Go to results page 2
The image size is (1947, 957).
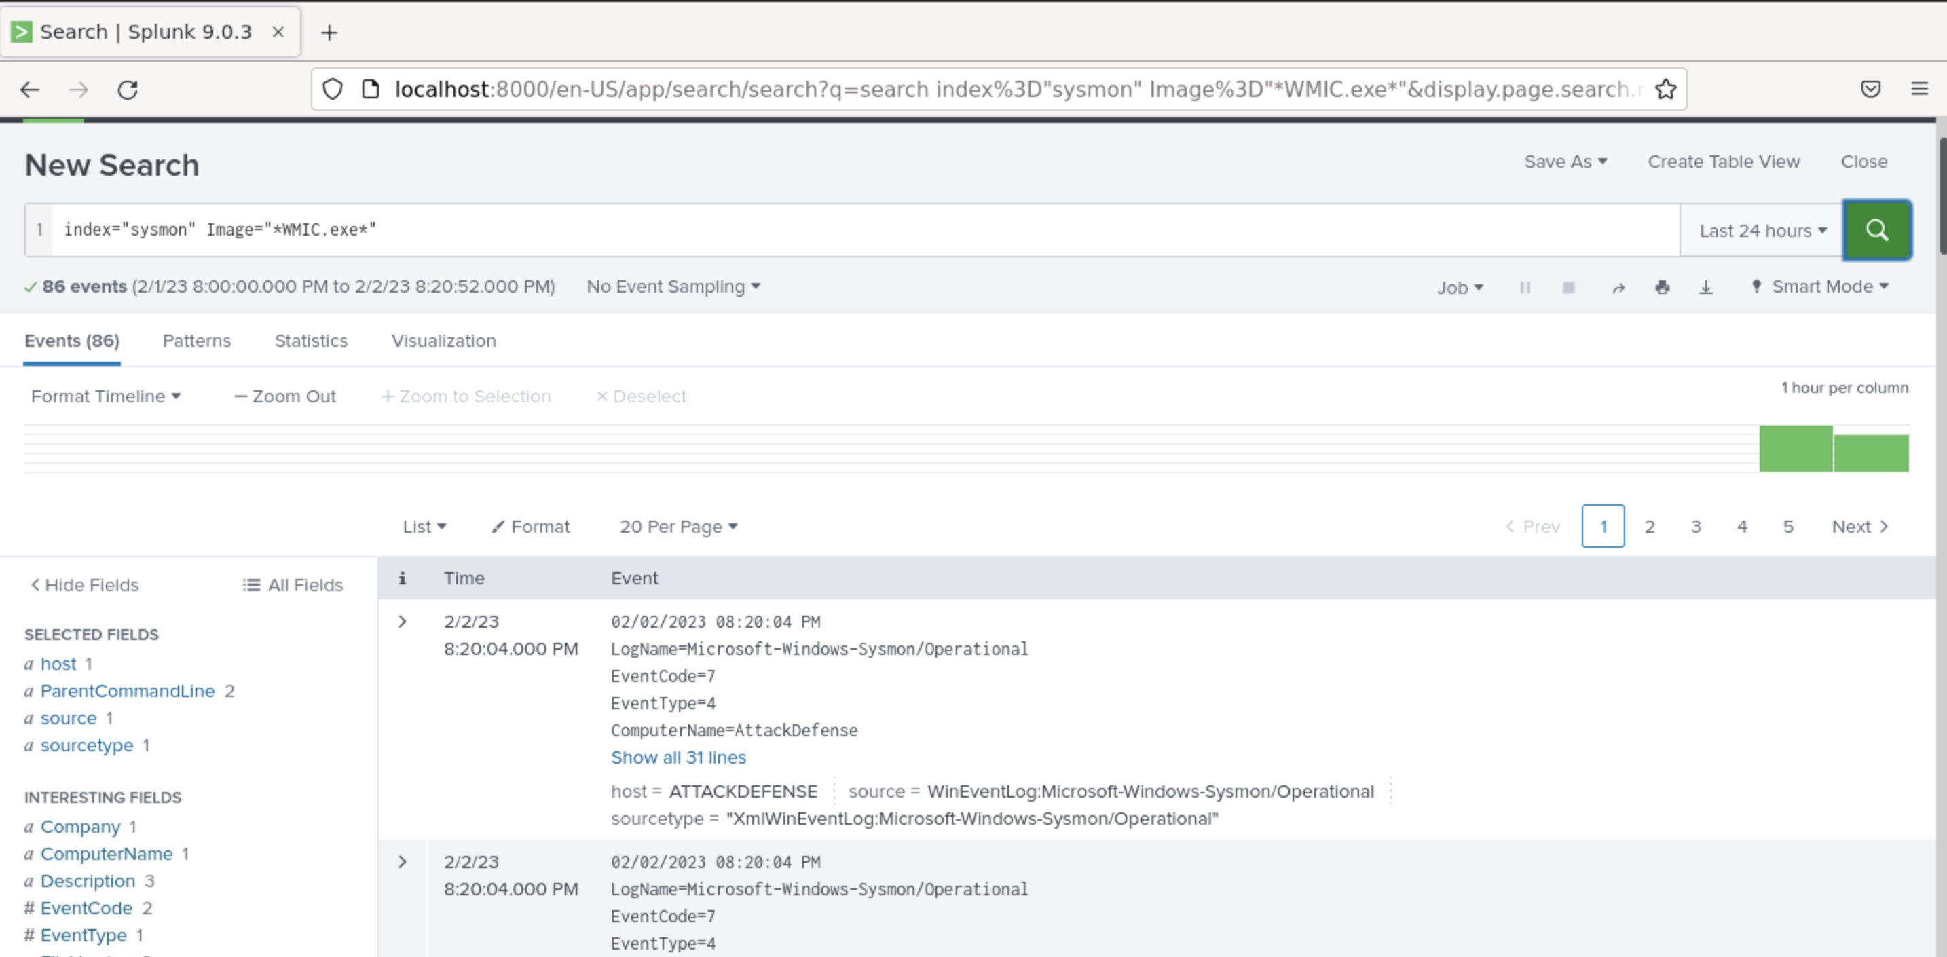(x=1649, y=527)
